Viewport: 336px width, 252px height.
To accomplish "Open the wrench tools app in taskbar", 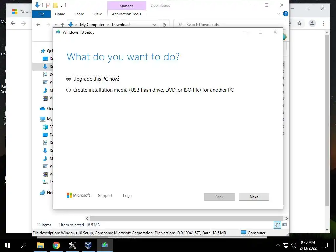I will pyautogui.click(x=72, y=245).
